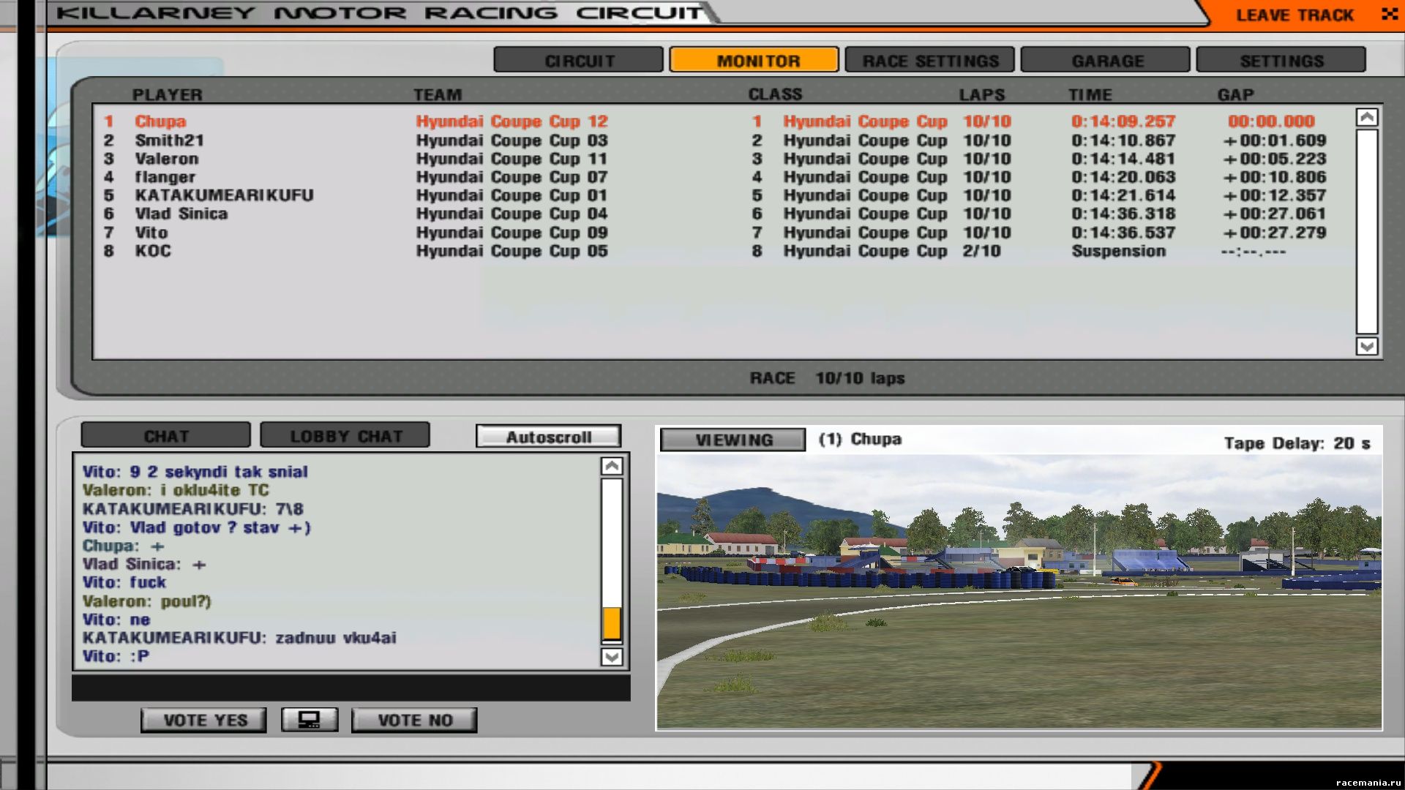This screenshot has width=1405, height=790.
Task: Click team Hyundai Coupe Cup 05
Action: point(512,251)
